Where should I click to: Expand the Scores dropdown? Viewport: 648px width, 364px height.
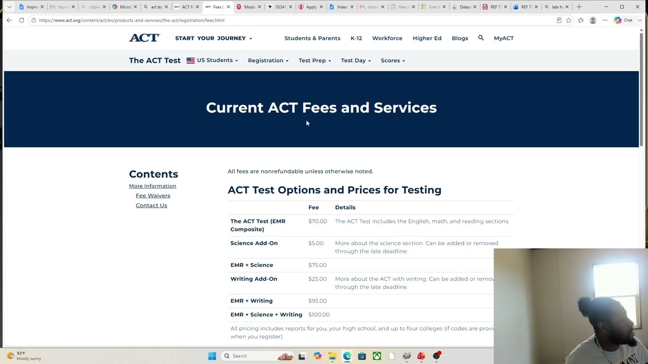[392, 60]
